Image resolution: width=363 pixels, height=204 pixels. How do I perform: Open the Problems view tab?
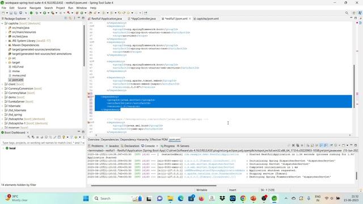[96, 146]
